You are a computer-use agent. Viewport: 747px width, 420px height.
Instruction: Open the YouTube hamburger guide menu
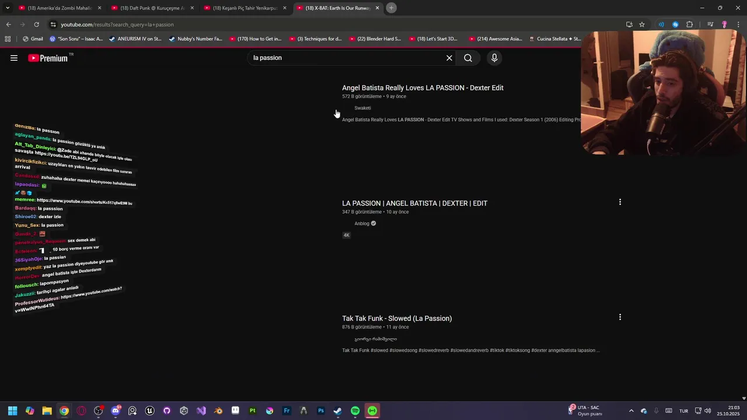[14, 58]
